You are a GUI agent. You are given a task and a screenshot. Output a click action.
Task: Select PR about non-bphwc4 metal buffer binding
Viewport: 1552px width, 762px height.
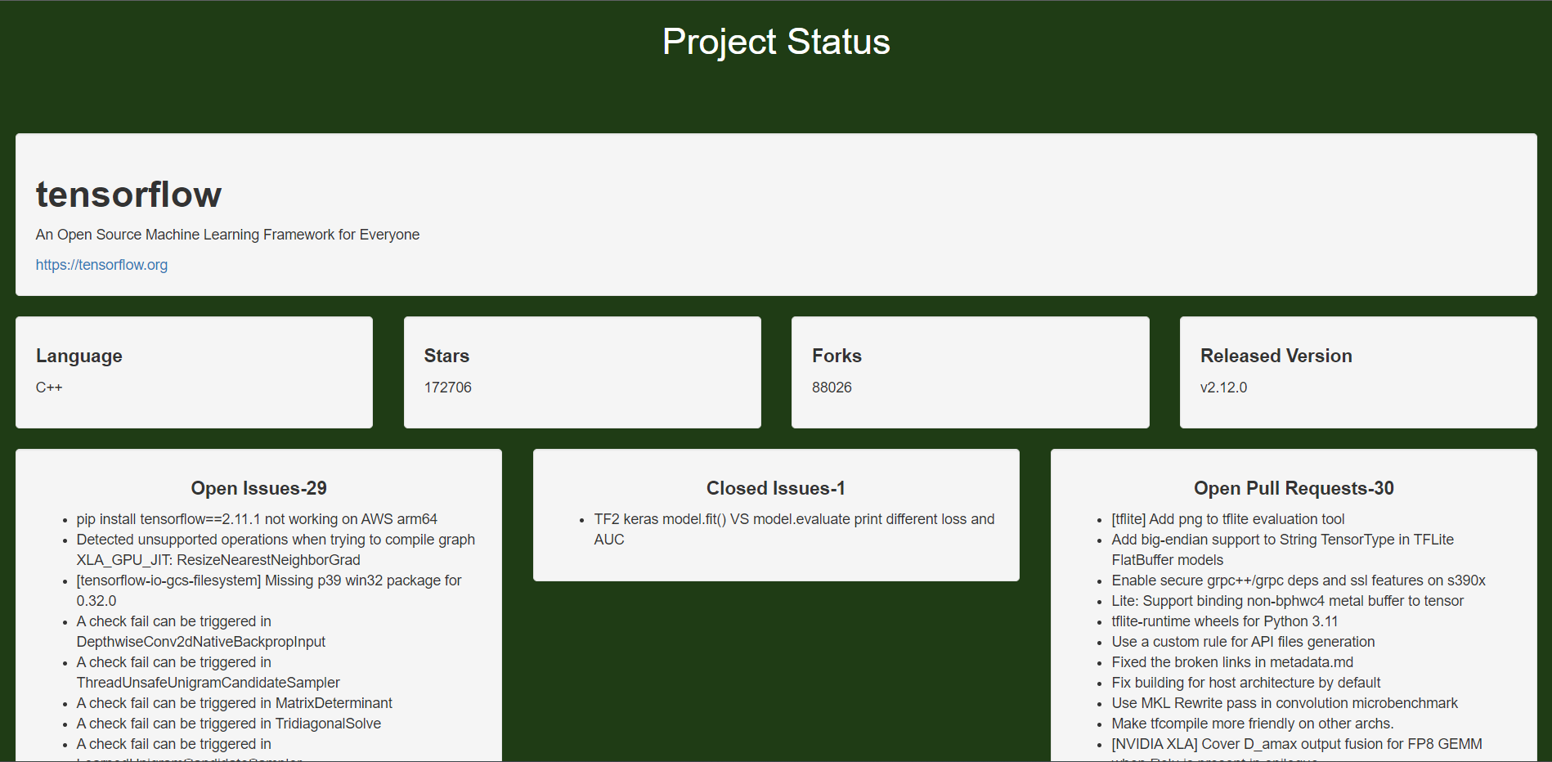tap(1288, 601)
